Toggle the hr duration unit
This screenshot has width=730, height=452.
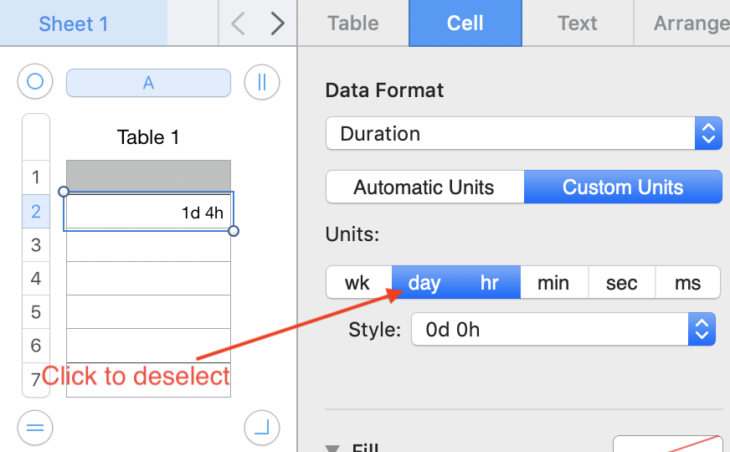(x=490, y=283)
